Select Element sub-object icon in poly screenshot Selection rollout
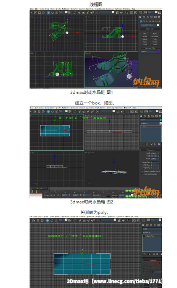Image resolution: width=177 pixels, height=288 pixels. coord(159,263)
